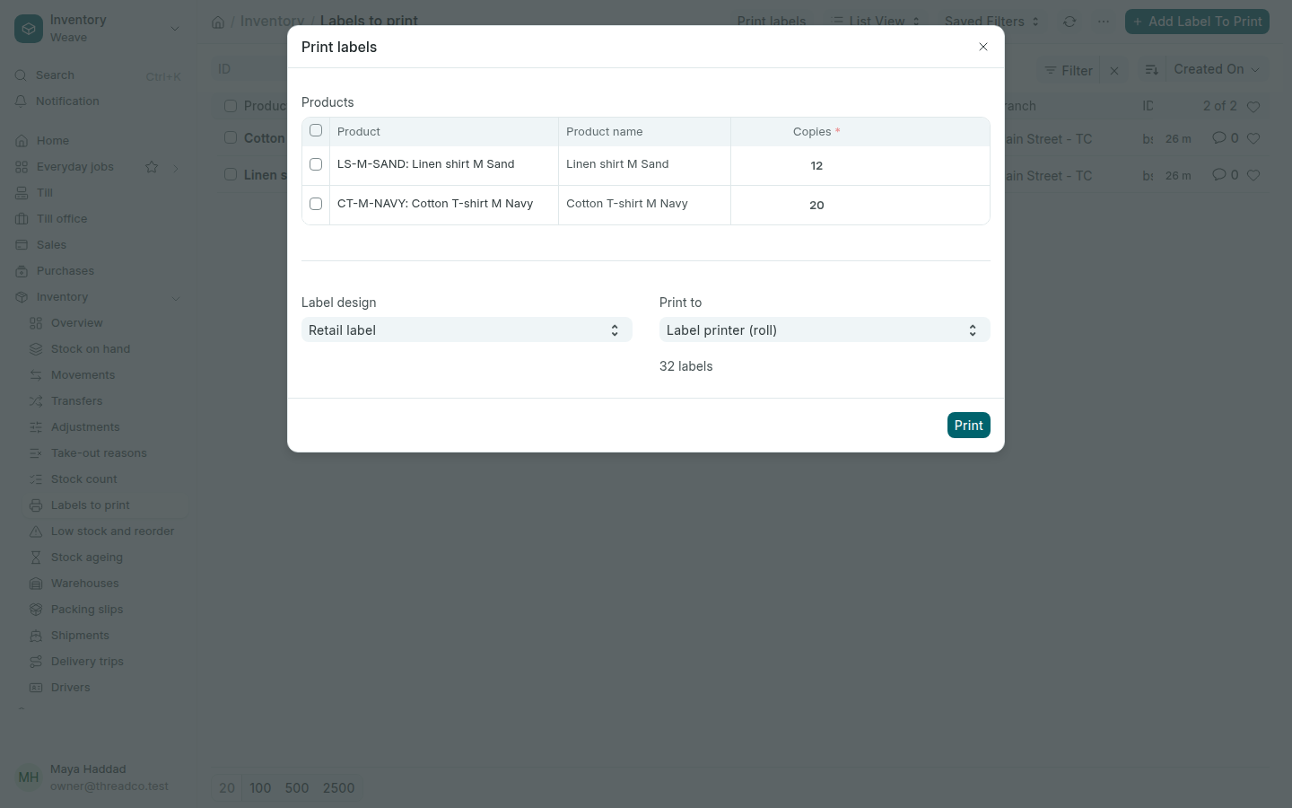Screen dimensions: 1292x808
Task: Click the Print button
Action: (x=968, y=426)
